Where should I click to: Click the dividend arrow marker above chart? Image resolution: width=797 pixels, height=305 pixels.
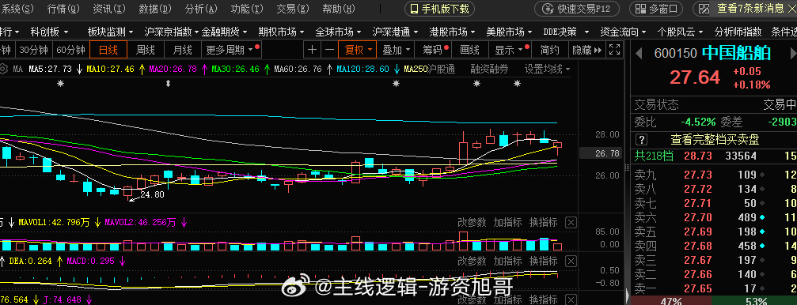(x=169, y=84)
